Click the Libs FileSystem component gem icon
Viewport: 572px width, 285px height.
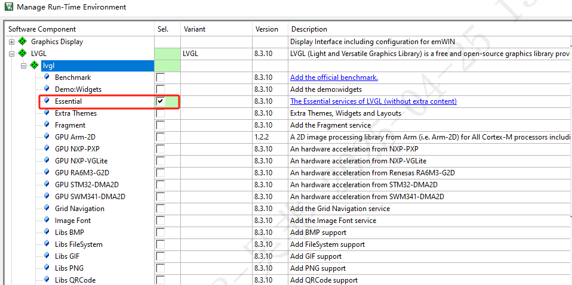point(47,243)
